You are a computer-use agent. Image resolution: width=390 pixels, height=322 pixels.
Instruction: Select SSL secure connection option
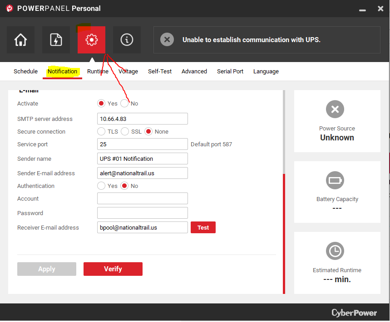tap(125, 132)
